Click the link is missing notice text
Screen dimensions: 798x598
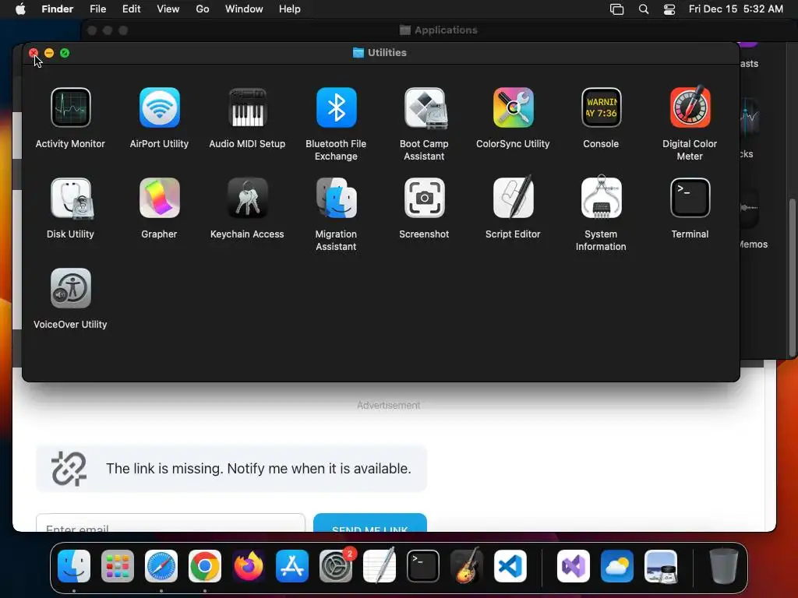click(259, 468)
